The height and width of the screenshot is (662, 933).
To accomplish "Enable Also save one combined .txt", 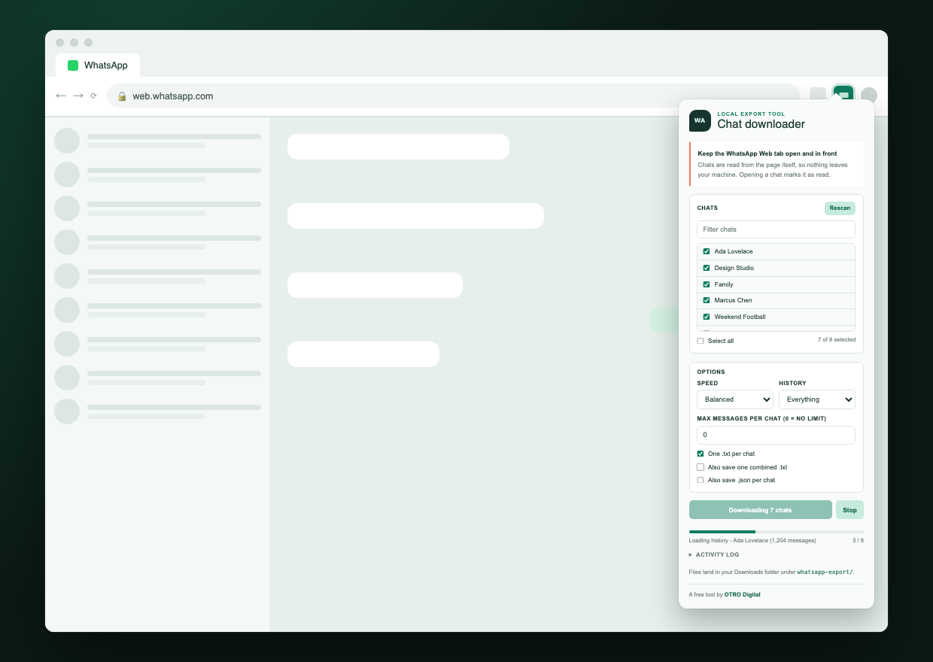I will [701, 467].
